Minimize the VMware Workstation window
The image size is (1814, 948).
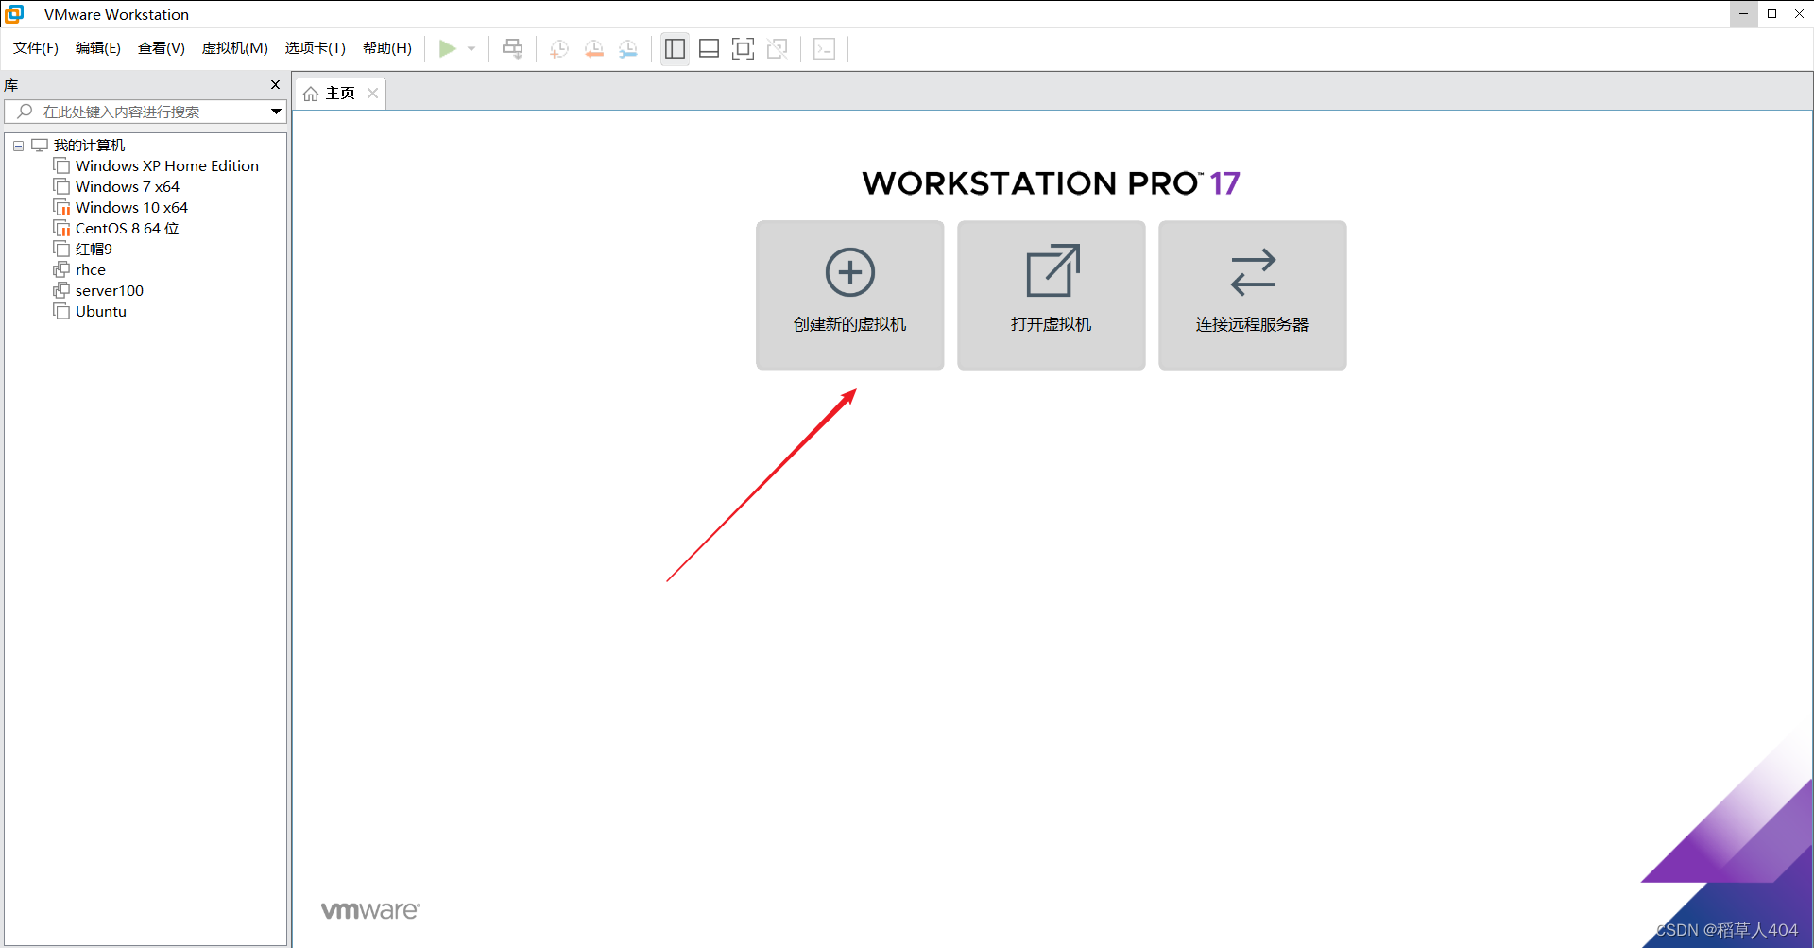tap(1744, 14)
